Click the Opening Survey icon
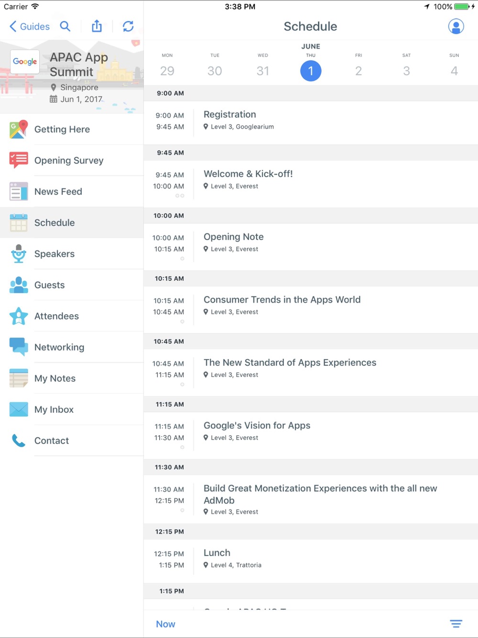 pos(19,160)
